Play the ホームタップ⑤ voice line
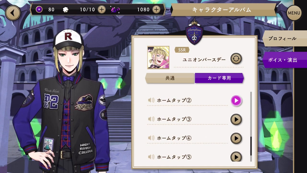Image resolution: width=307 pixels, height=173 pixels. (x=236, y=157)
